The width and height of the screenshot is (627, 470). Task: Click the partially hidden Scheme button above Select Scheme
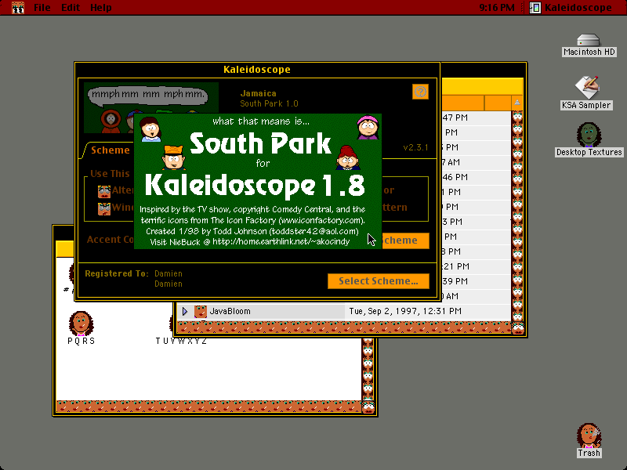point(405,240)
